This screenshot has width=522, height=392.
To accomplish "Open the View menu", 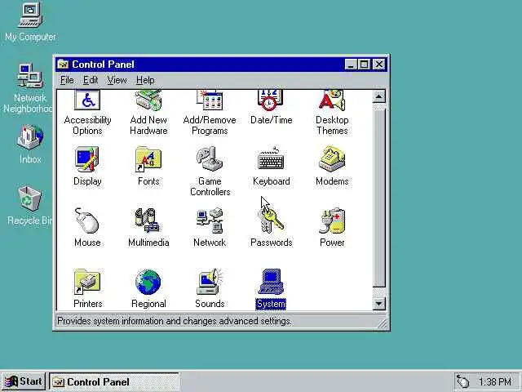I will coord(117,80).
